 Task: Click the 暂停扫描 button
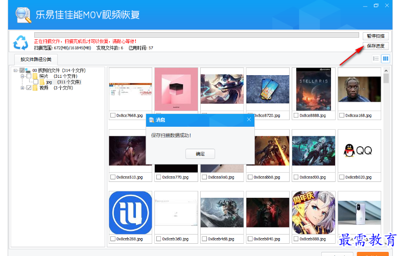tap(376, 36)
